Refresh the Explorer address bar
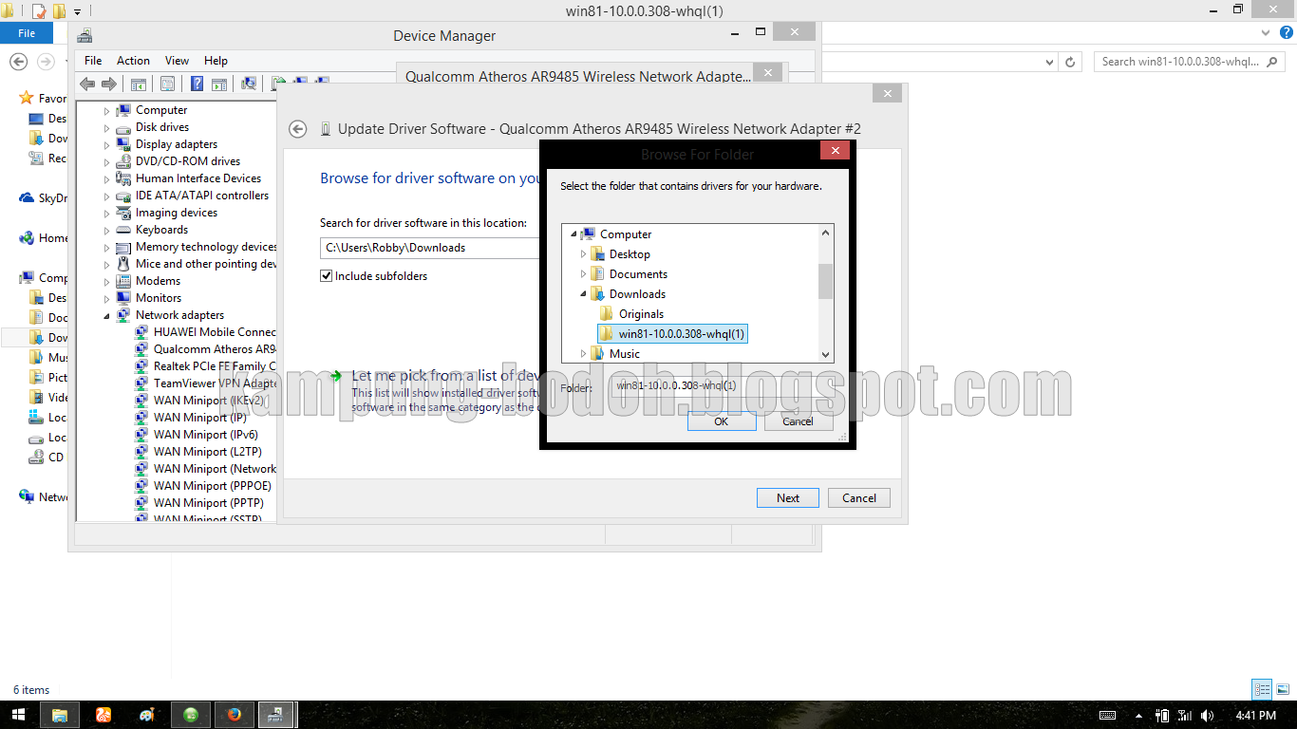Viewport: 1297px width, 729px height. point(1070,62)
